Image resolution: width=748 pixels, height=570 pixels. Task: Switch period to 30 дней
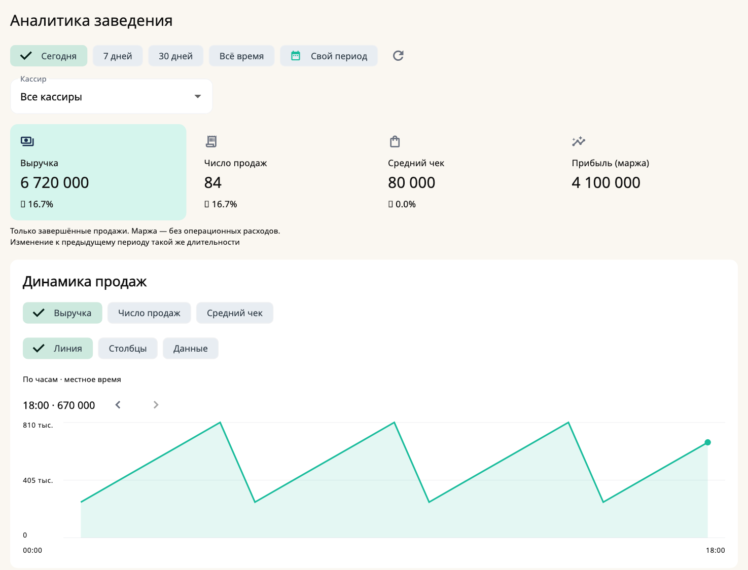point(175,56)
